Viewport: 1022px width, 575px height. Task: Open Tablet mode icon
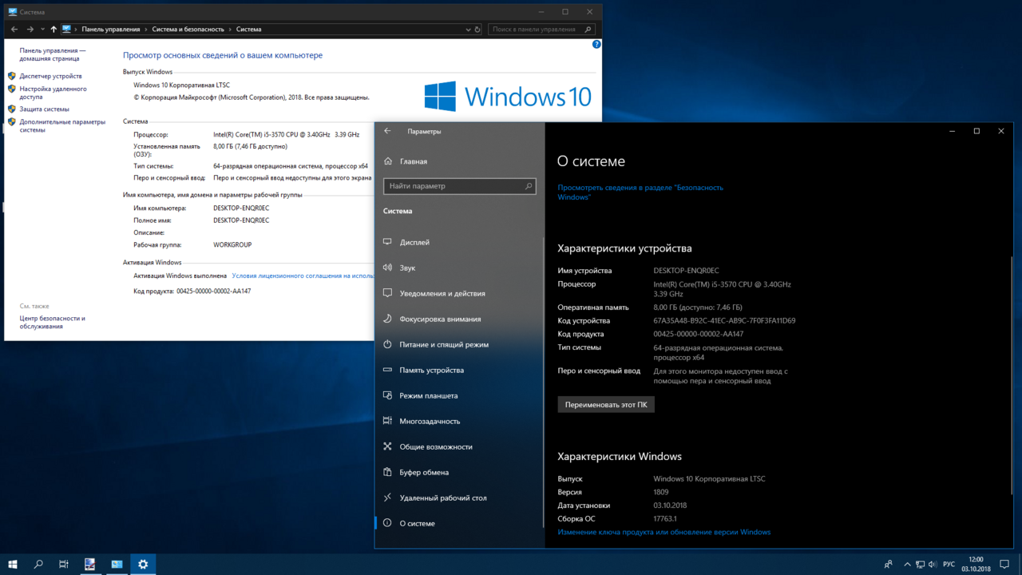click(387, 395)
